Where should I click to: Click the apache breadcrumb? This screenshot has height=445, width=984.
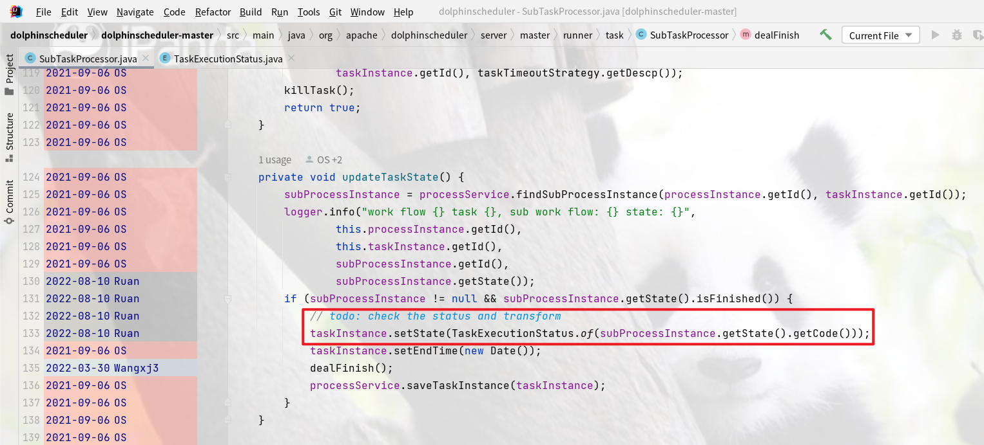pos(362,35)
